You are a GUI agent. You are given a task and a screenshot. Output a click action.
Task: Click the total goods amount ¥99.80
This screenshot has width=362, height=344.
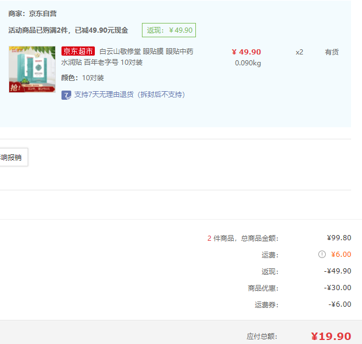[x=339, y=237]
